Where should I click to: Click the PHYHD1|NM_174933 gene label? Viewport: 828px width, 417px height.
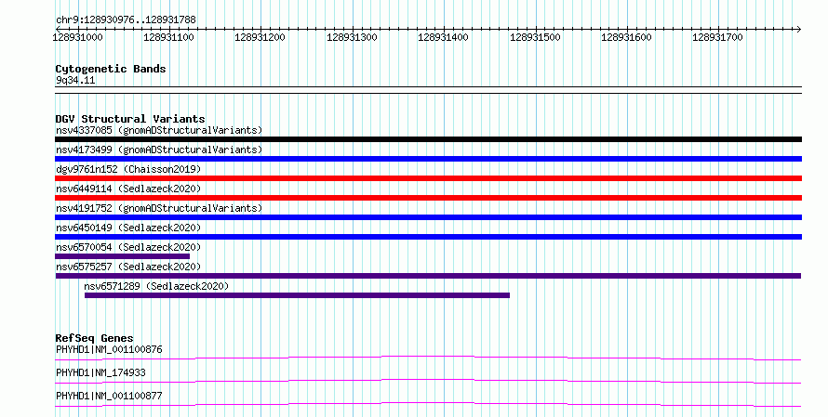click(100, 372)
